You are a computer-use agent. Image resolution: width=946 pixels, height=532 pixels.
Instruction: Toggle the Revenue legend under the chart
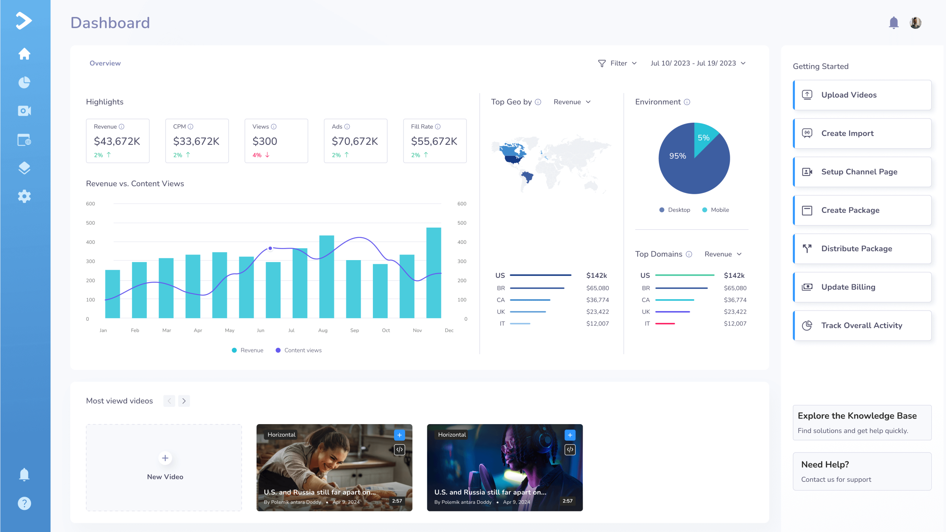click(248, 350)
